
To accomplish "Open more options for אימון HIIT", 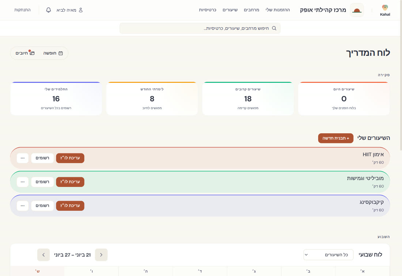I will (x=23, y=158).
